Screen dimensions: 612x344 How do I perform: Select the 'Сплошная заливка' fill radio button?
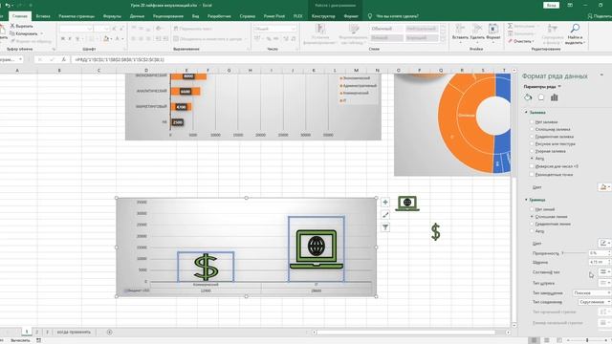(x=532, y=129)
